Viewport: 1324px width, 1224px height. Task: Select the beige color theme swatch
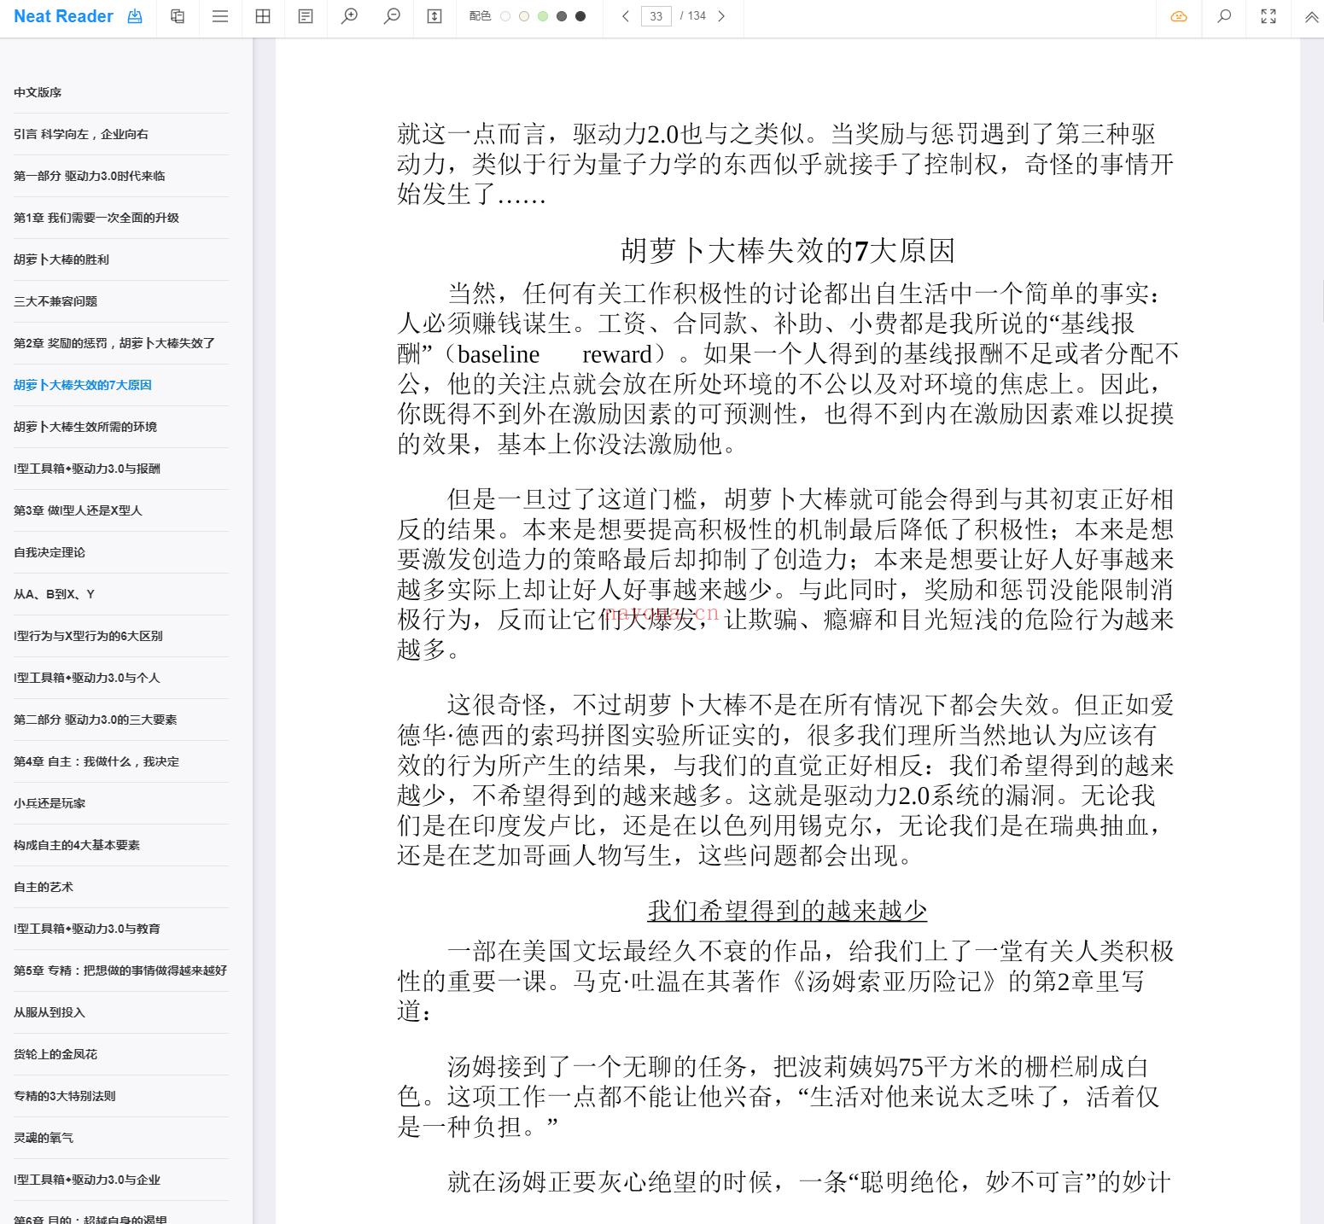click(x=524, y=16)
